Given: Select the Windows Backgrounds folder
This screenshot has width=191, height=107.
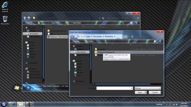Looking at the screenshot, I should tap(129, 52).
